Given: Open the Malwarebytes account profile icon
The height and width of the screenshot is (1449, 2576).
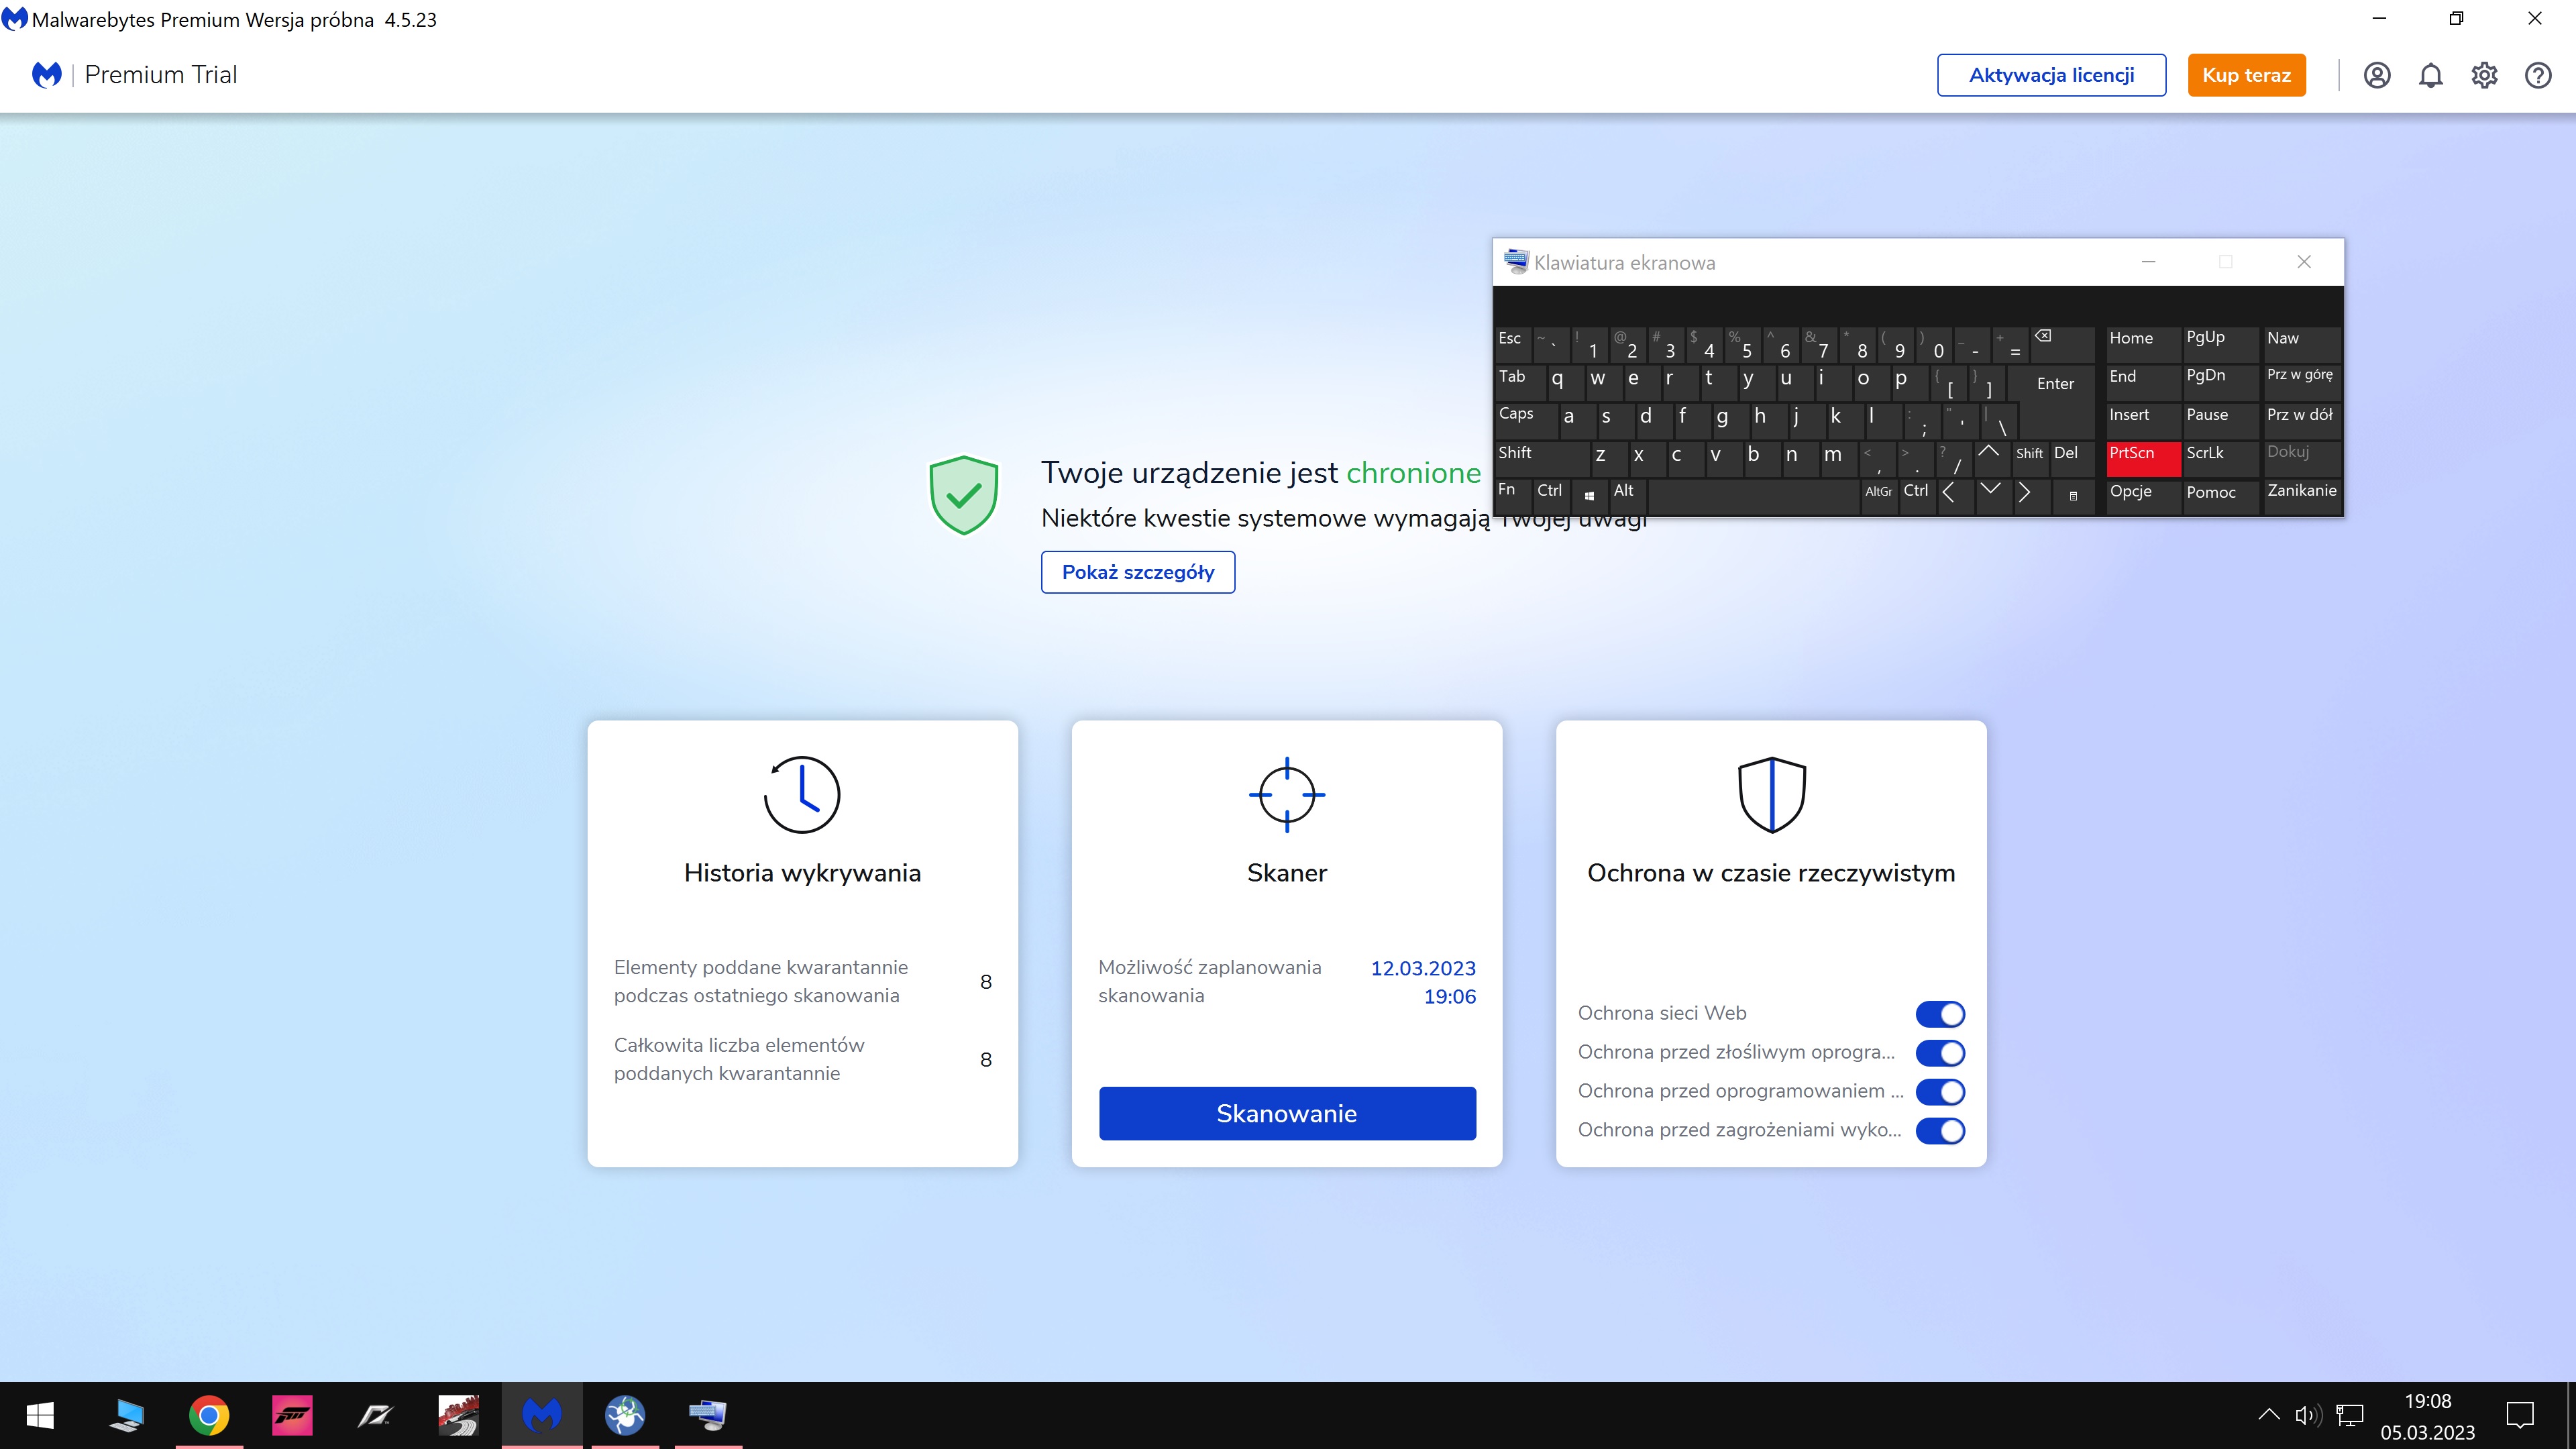Looking at the screenshot, I should pyautogui.click(x=2378, y=75).
